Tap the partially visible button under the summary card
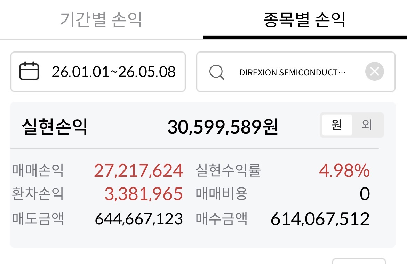407x264 pixels. (x=359, y=261)
